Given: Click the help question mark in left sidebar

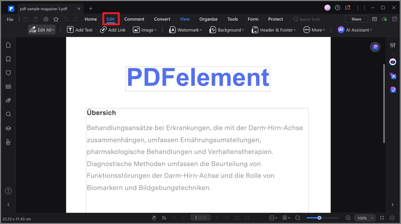Looking at the screenshot, I should click(x=8, y=191).
